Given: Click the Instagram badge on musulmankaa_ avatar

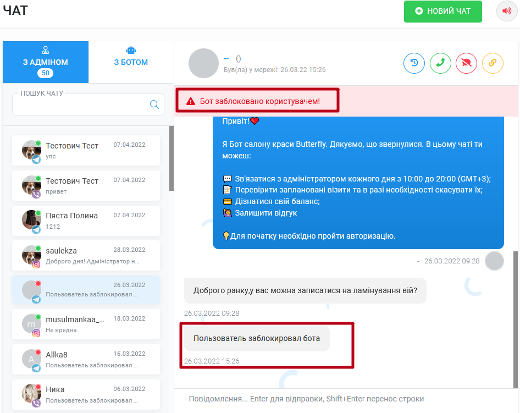Looking at the screenshot, I should point(36,333).
